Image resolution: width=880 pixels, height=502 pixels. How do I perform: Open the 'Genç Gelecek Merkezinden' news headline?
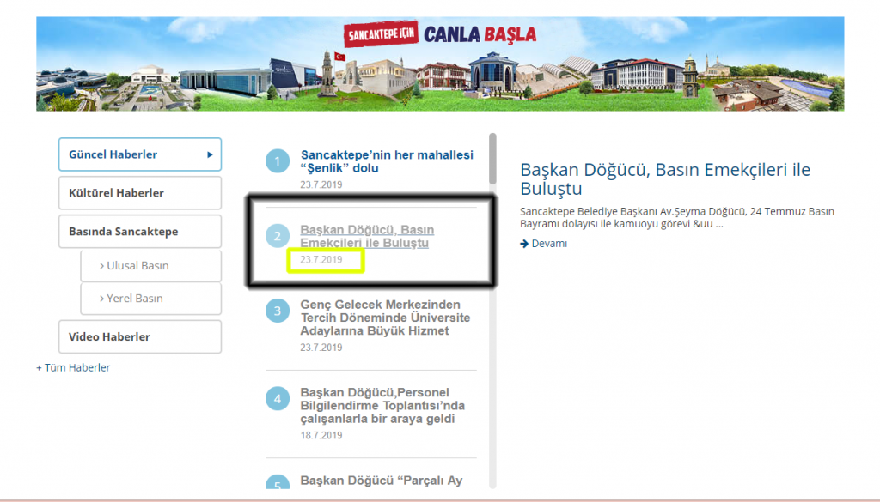pos(385,318)
